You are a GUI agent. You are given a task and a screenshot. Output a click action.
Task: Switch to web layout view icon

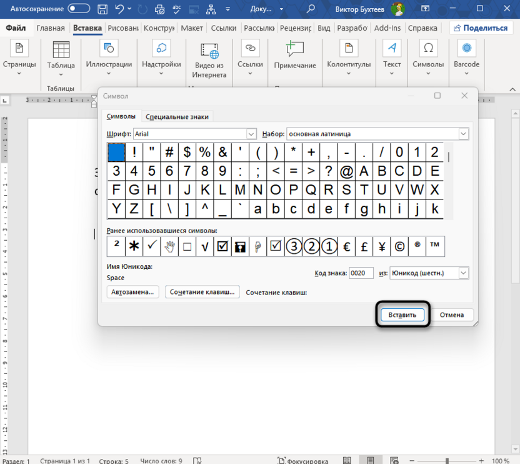(x=394, y=460)
